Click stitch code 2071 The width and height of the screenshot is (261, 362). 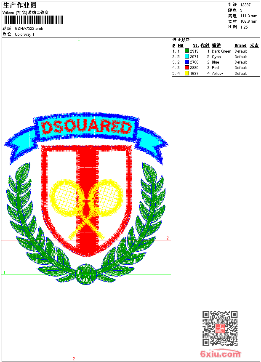194,56
